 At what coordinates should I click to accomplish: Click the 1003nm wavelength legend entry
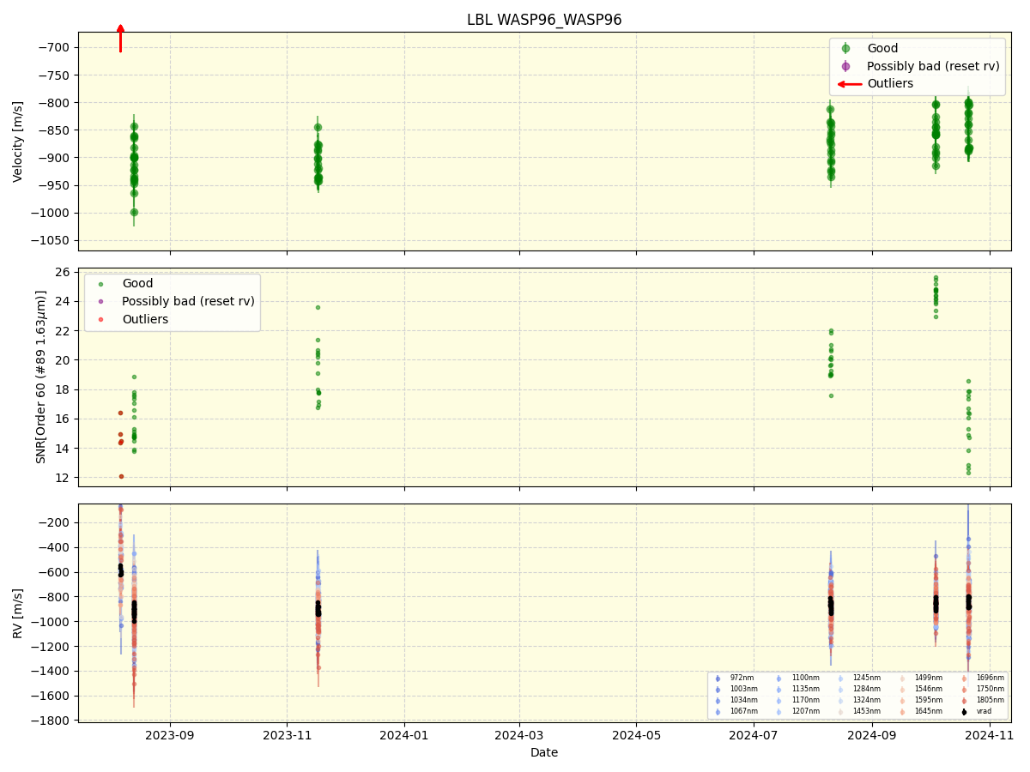[x=744, y=689]
